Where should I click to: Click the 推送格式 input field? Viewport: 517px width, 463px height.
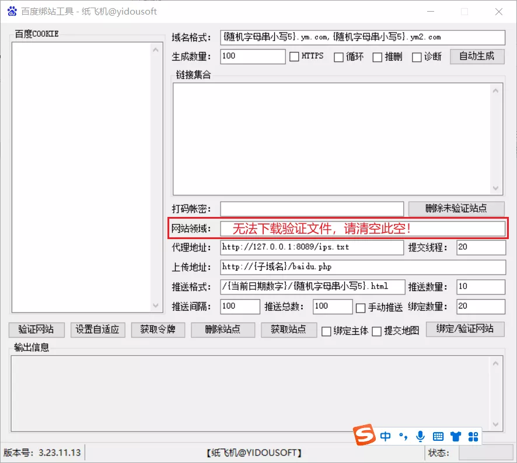click(x=313, y=287)
